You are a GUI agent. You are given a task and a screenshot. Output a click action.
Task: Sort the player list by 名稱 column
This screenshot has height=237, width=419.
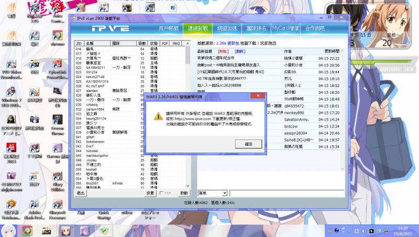coord(97,44)
